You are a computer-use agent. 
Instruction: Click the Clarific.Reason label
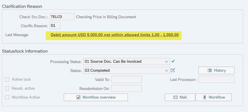click(x=34, y=26)
